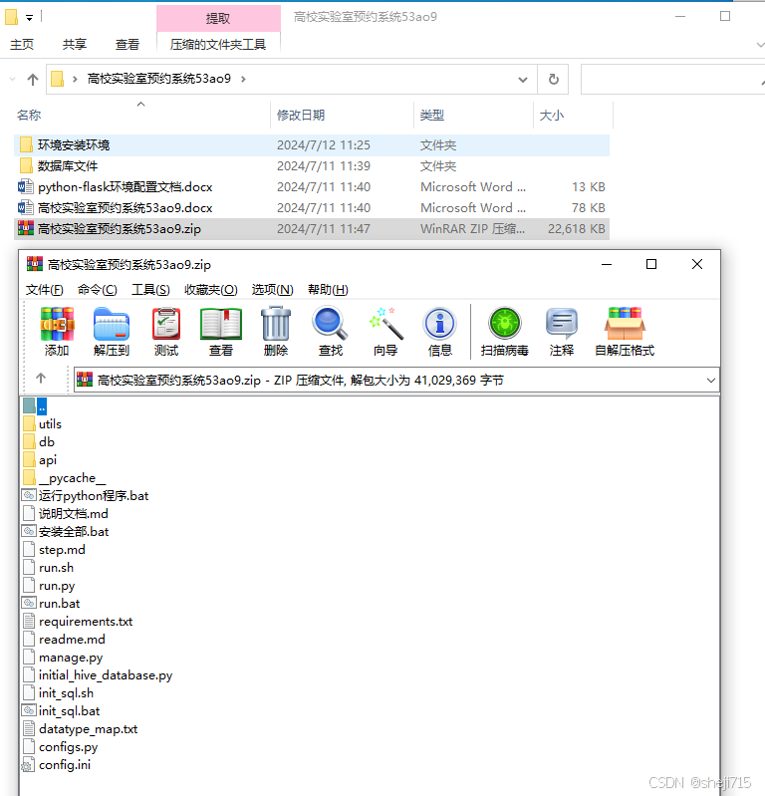
Task: Click the 提取 contextual tab header
Action: click(218, 18)
